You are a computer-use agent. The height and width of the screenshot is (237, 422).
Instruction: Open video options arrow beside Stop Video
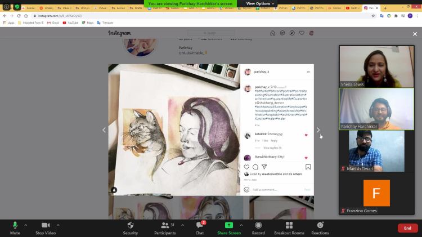pyautogui.click(x=58, y=225)
